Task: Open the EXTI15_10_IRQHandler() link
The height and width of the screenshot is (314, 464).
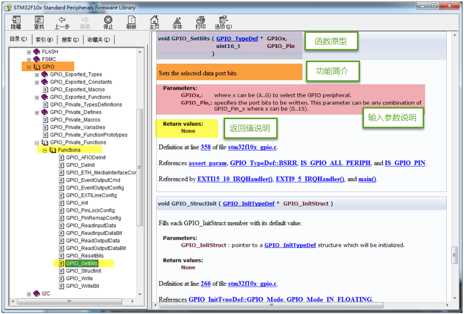Action: 235,179
